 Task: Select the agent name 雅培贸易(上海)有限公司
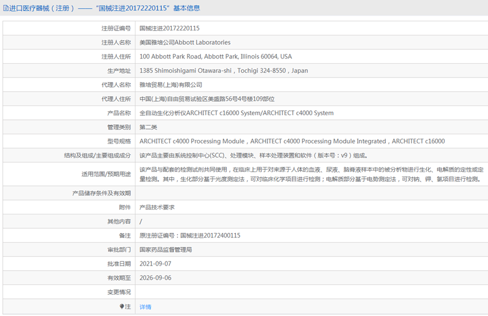(x=171, y=85)
